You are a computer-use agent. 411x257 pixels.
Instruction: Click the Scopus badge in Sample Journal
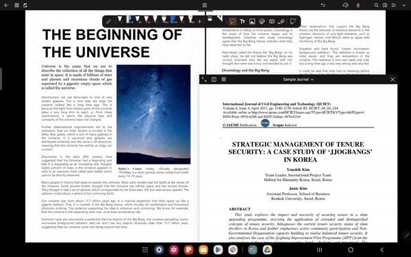pos(265,123)
